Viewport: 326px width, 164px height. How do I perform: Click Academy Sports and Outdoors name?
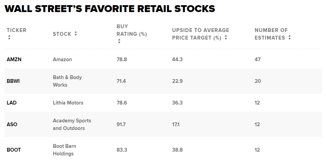72,124
